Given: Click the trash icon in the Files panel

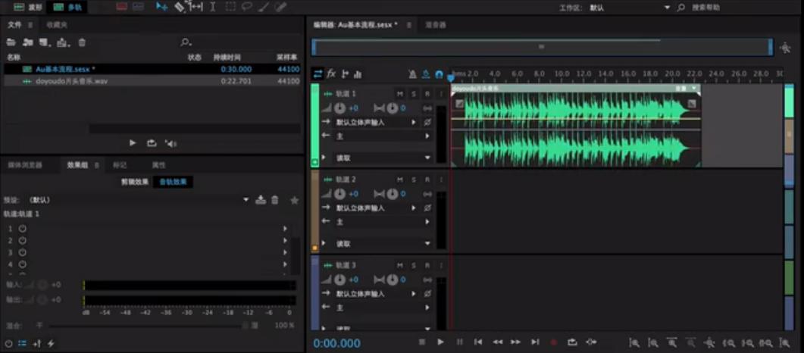Looking at the screenshot, I should 82,42.
